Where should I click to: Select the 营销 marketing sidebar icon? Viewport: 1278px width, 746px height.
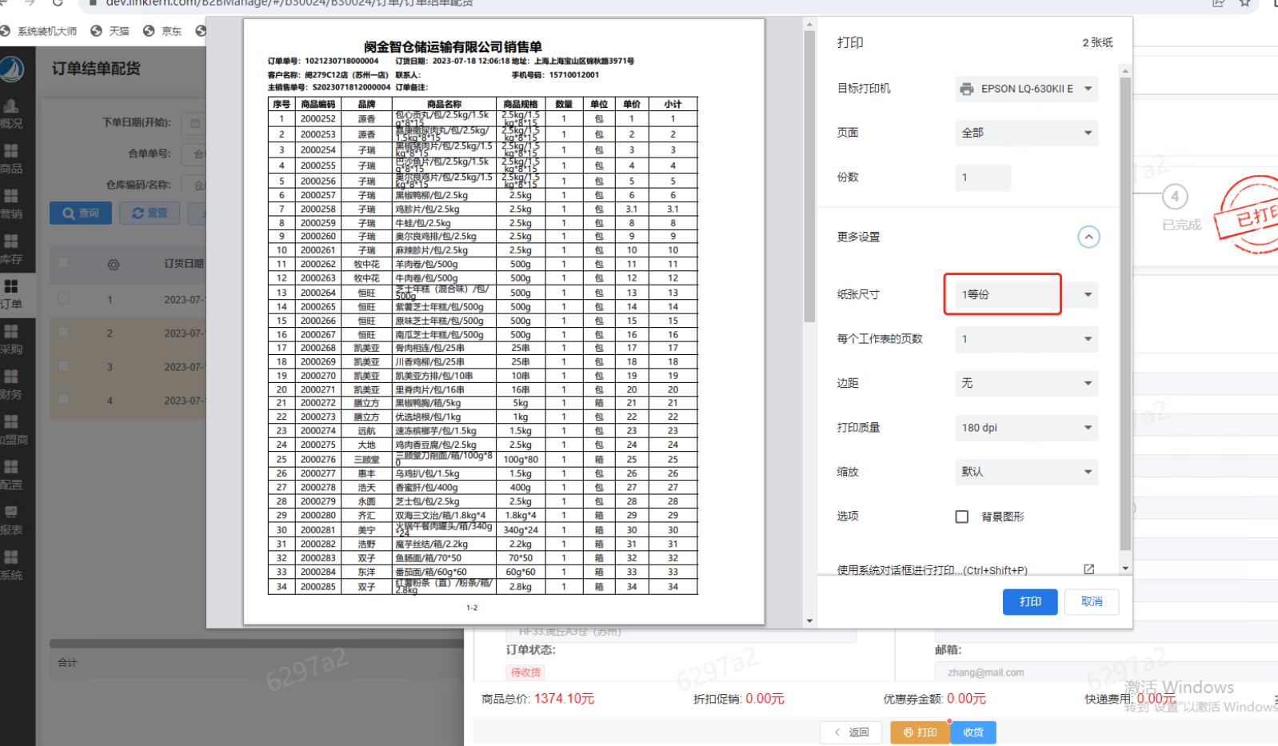(x=11, y=197)
